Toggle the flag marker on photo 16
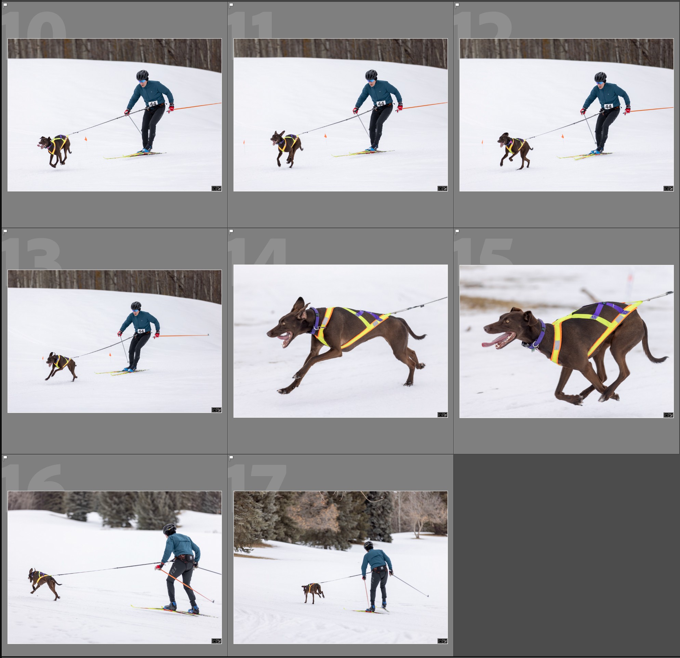Screen dimensions: 680x658 5,458
